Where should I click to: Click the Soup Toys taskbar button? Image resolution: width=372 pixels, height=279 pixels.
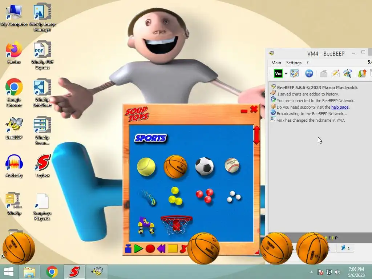point(74,272)
